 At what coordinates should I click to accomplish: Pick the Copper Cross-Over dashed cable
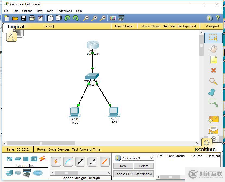point(93,162)
